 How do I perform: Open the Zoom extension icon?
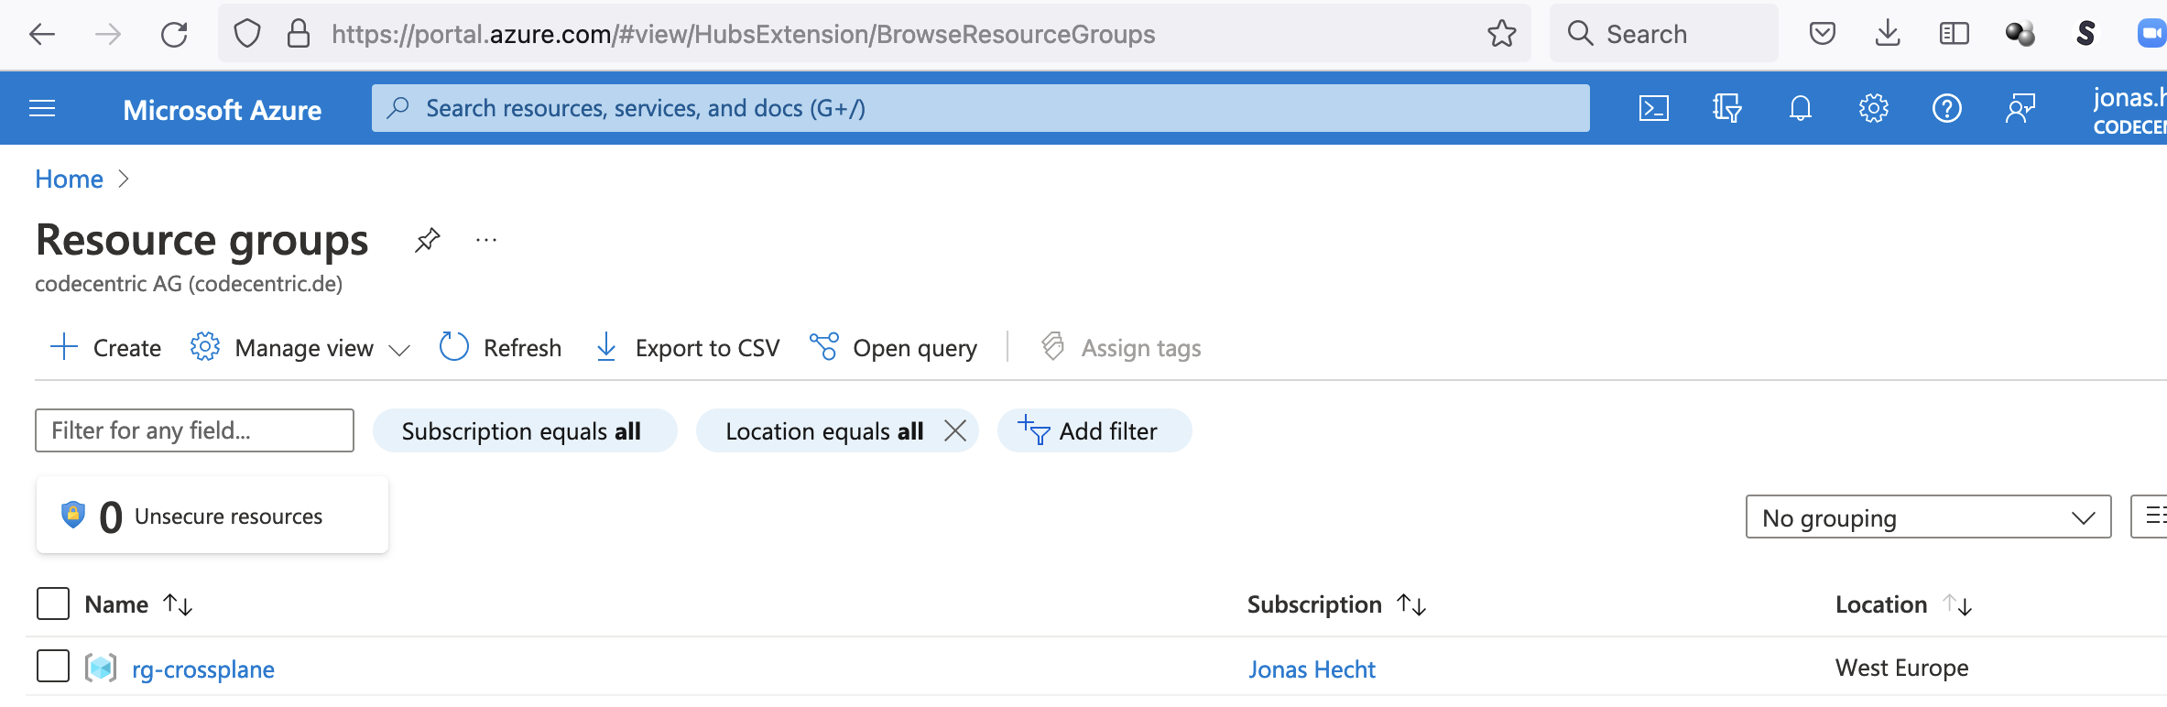click(x=2151, y=34)
